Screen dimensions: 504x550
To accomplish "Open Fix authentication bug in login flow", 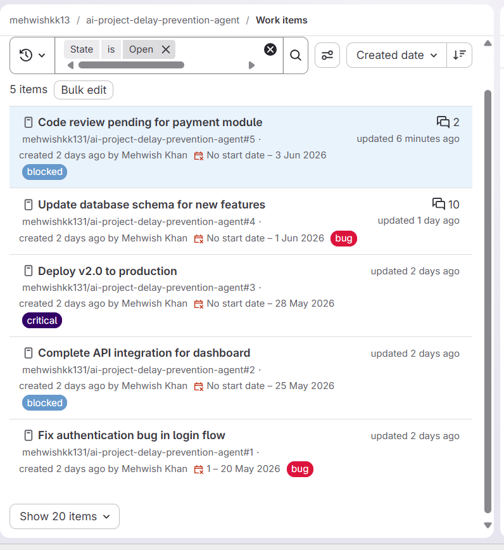I will (132, 435).
